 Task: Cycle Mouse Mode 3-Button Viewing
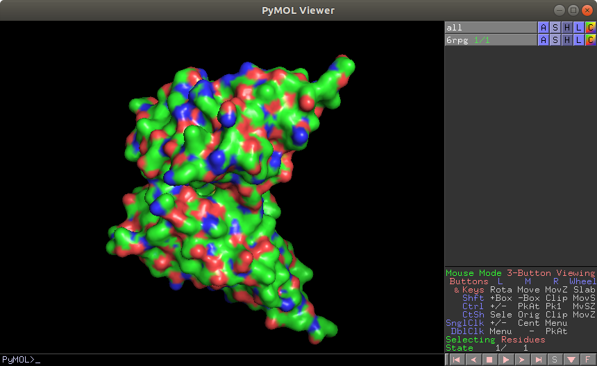520,273
